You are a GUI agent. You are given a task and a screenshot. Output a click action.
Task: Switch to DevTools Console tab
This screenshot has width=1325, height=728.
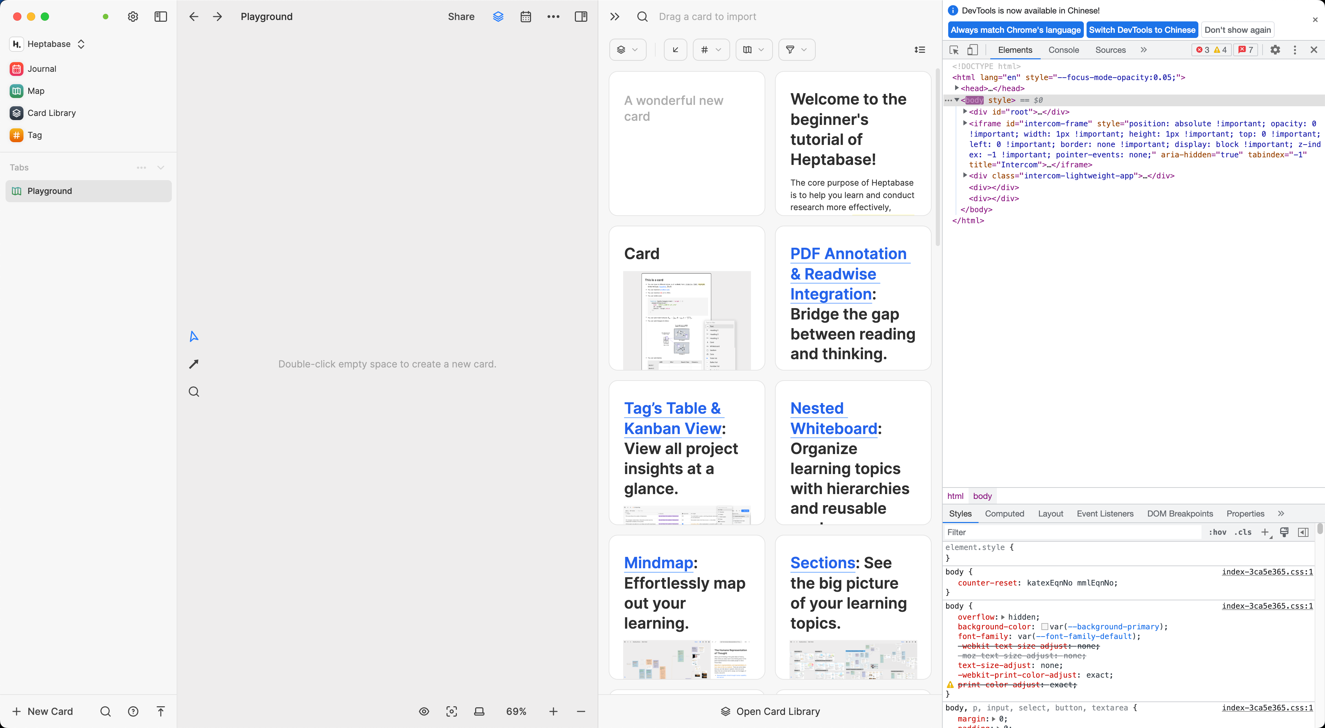tap(1064, 50)
